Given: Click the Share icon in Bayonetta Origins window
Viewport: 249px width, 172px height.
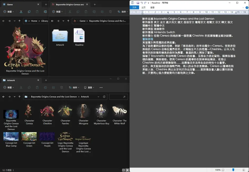Looking at the screenshot, I should (x=102, y=12).
